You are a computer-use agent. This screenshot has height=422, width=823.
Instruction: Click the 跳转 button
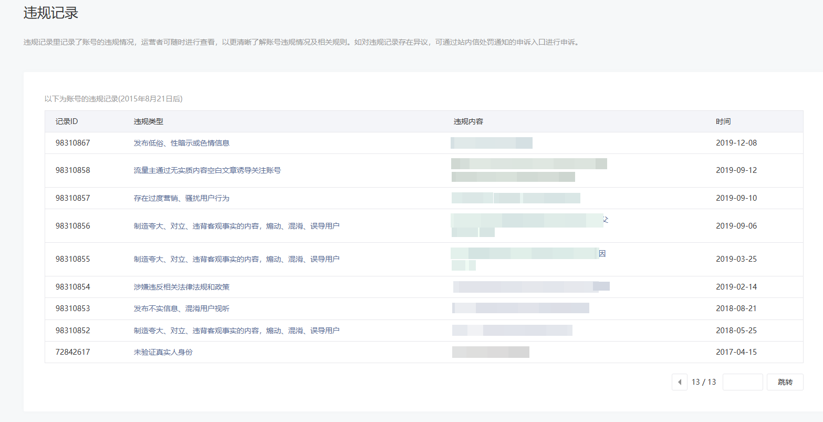pyautogui.click(x=785, y=382)
